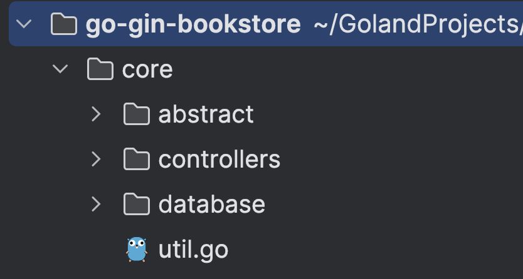Collapse the core folder chevron
Screen dimensions: 523x279
[61, 69]
